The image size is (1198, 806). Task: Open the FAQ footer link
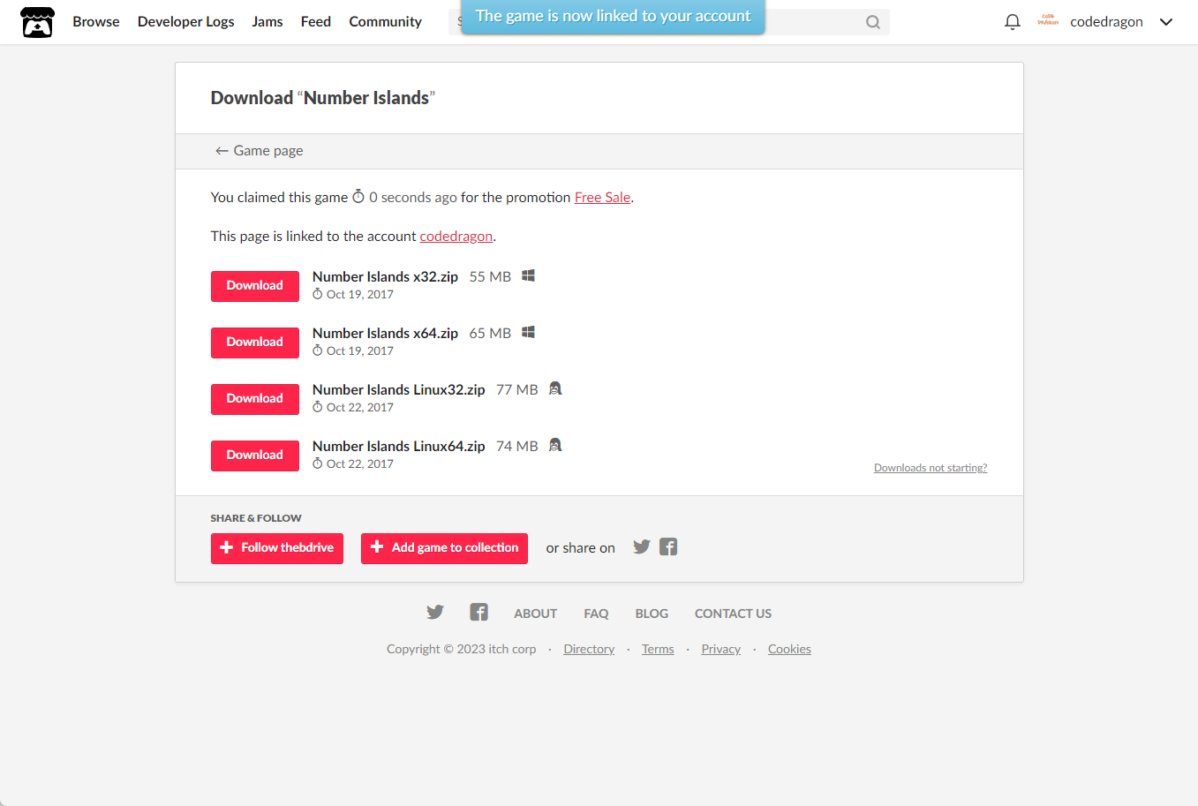pyautogui.click(x=596, y=614)
